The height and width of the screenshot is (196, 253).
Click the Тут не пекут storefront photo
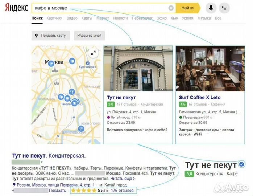tap(138, 69)
